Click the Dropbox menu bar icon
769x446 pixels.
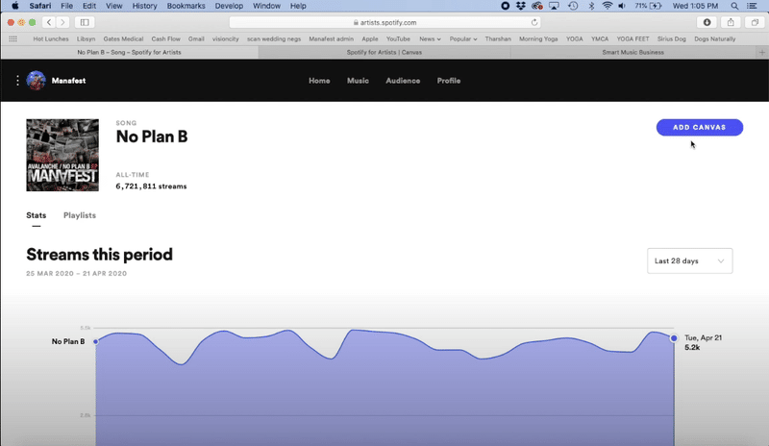coord(521,6)
